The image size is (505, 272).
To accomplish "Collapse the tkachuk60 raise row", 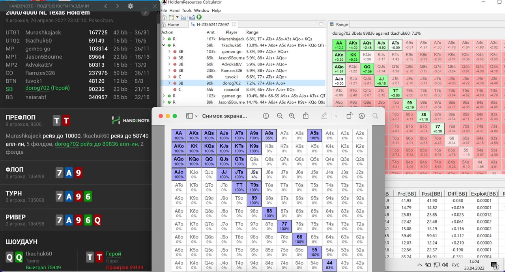I will [164, 45].
